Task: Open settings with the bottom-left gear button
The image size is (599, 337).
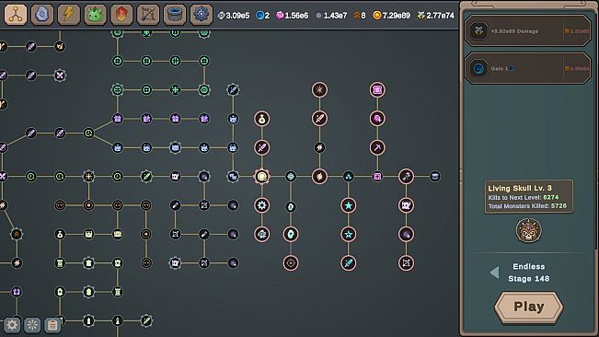Action: 12,325
